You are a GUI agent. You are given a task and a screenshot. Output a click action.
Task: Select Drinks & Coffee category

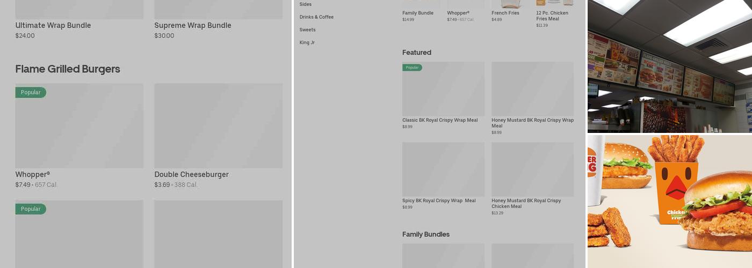316,17
